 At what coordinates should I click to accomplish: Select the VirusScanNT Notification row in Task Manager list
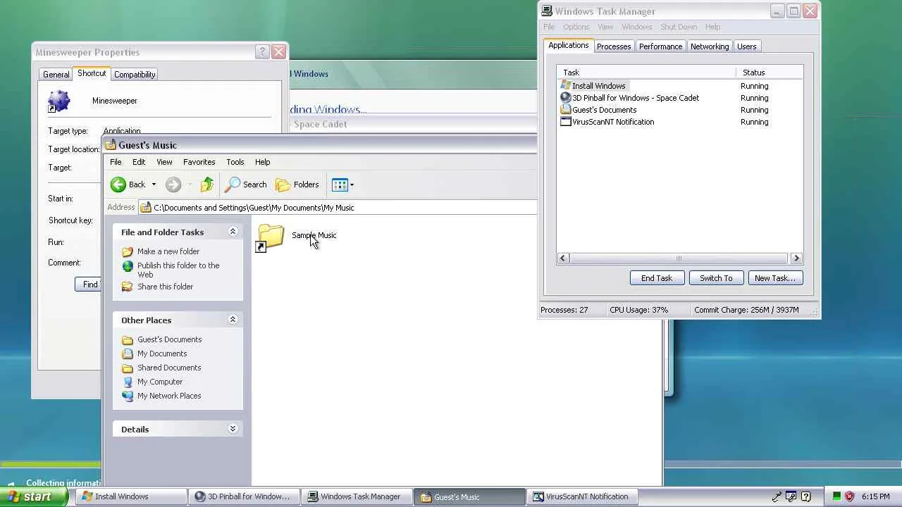click(x=680, y=122)
